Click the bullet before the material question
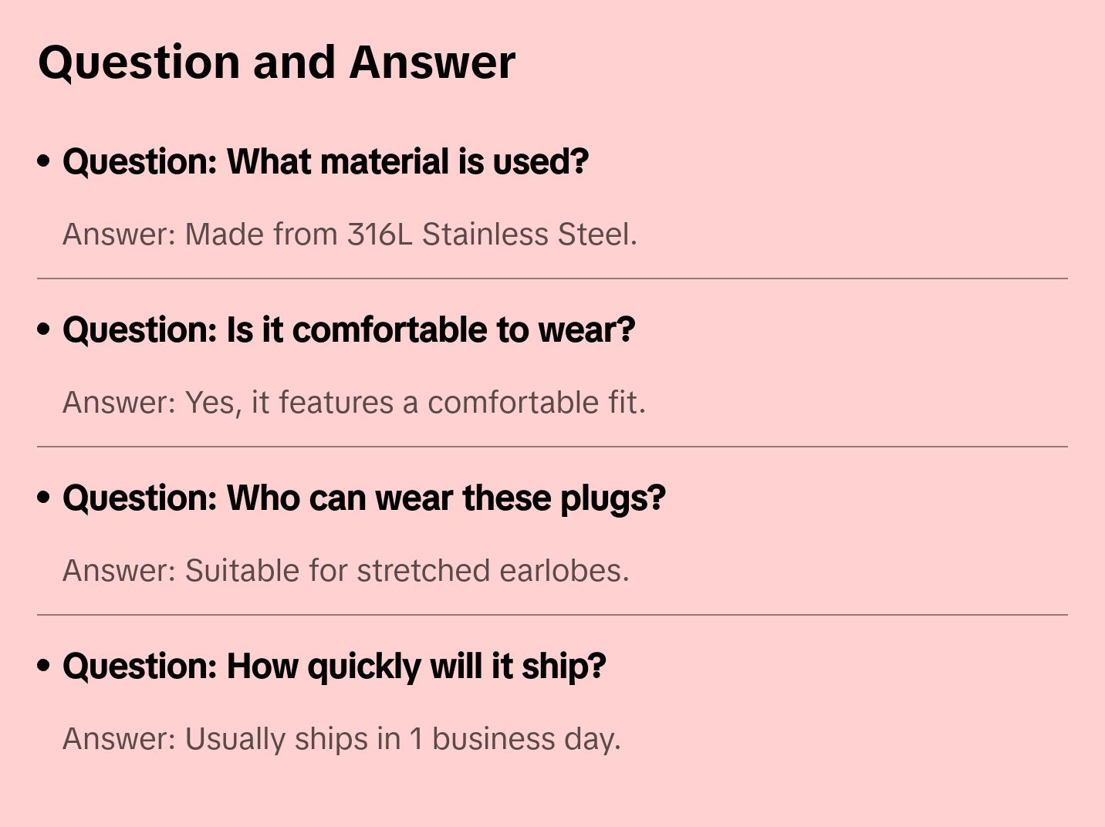The height and width of the screenshot is (827, 1105). click(44, 162)
